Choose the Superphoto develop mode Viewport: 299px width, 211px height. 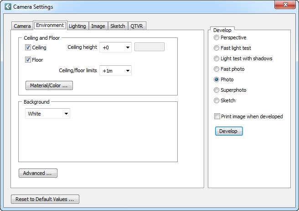coord(217,90)
